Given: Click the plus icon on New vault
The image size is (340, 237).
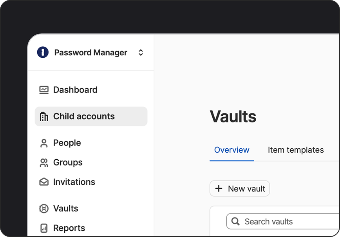Looking at the screenshot, I should click(x=219, y=188).
